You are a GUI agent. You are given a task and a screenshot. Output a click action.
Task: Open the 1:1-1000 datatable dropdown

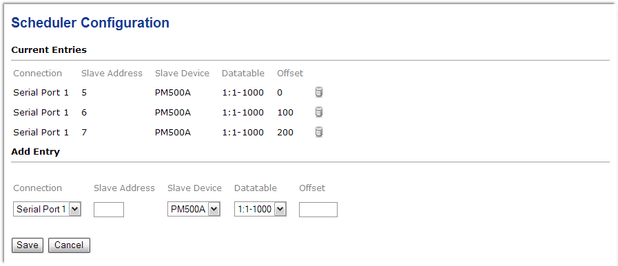coord(260,210)
